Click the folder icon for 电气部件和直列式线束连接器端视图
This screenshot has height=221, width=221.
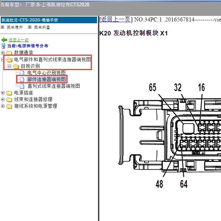tap(10, 60)
